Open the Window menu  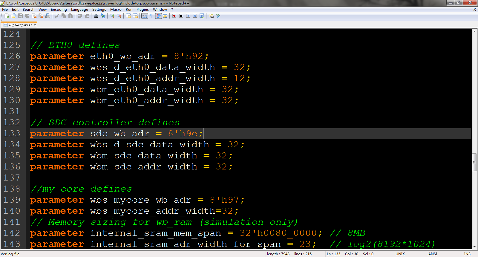(x=160, y=10)
